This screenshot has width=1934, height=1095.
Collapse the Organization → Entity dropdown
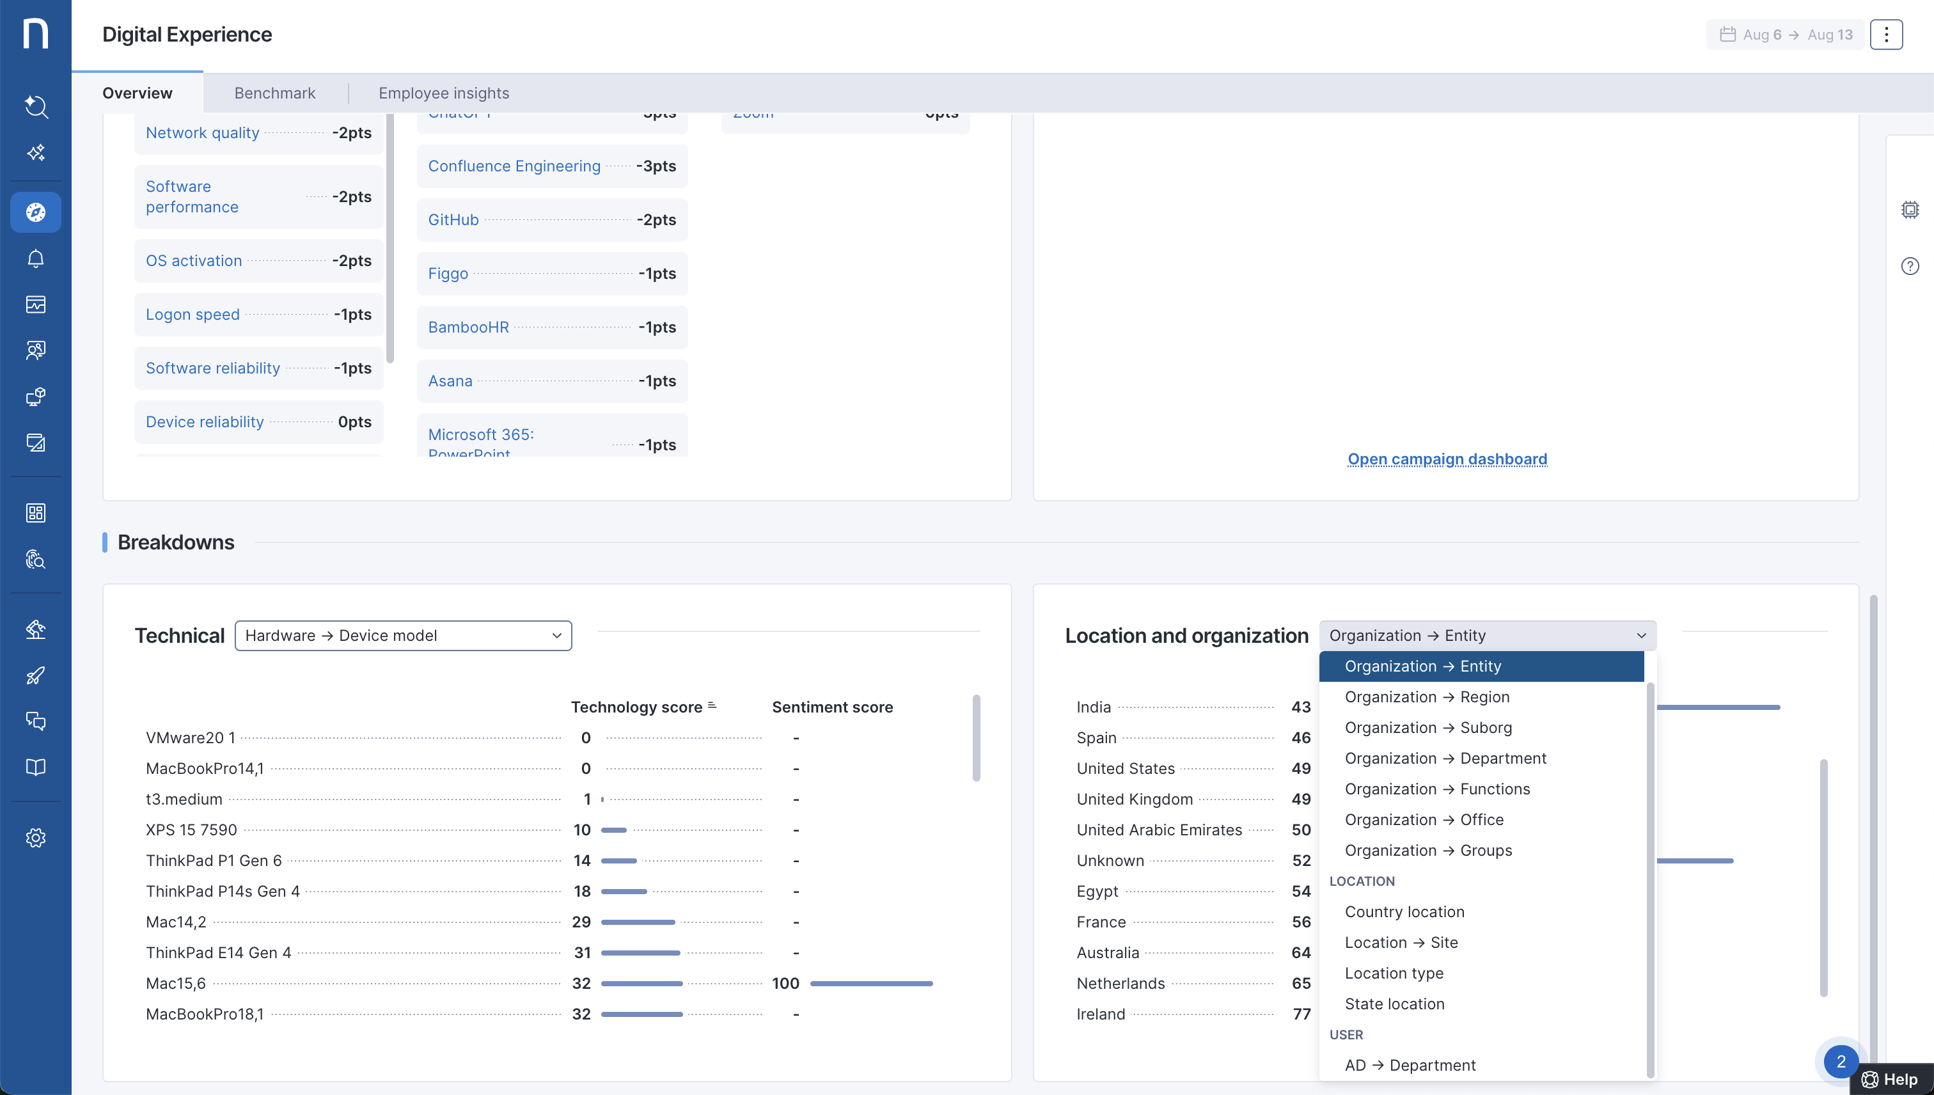1486,636
